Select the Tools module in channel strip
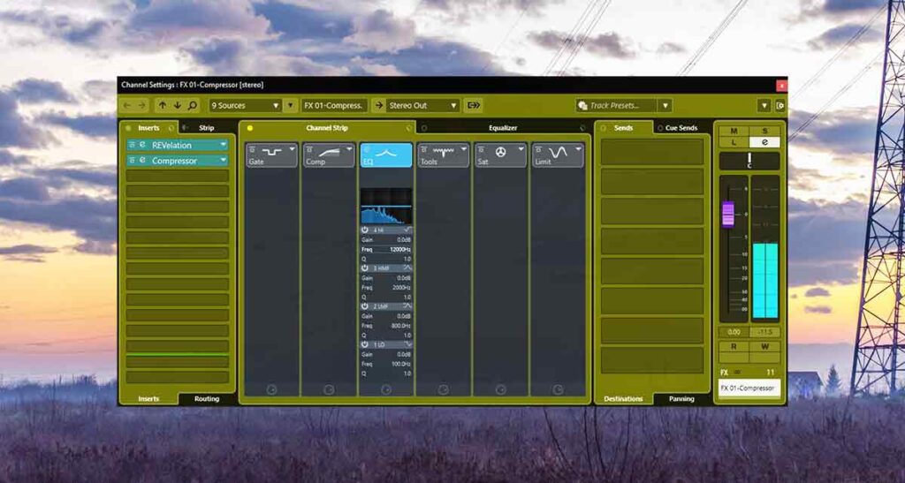This screenshot has width=905, height=483. pos(444,155)
